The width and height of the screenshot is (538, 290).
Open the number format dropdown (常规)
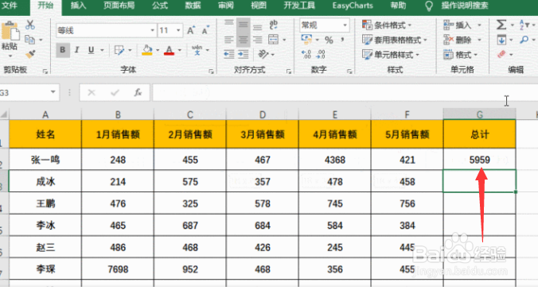tap(345, 25)
